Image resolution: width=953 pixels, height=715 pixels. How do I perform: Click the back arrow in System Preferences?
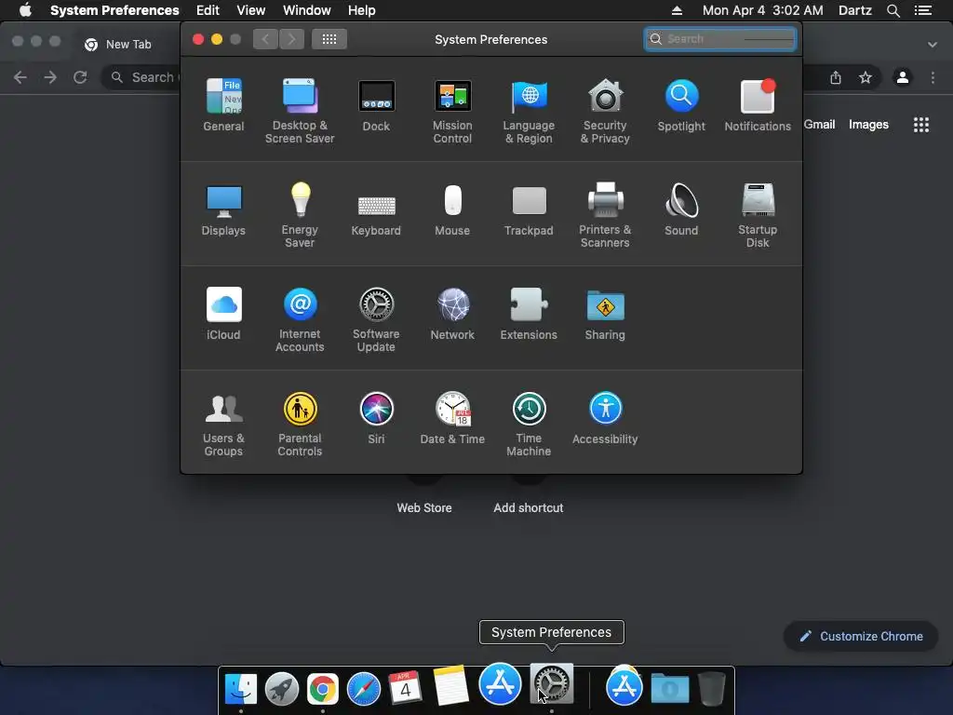[x=265, y=39]
